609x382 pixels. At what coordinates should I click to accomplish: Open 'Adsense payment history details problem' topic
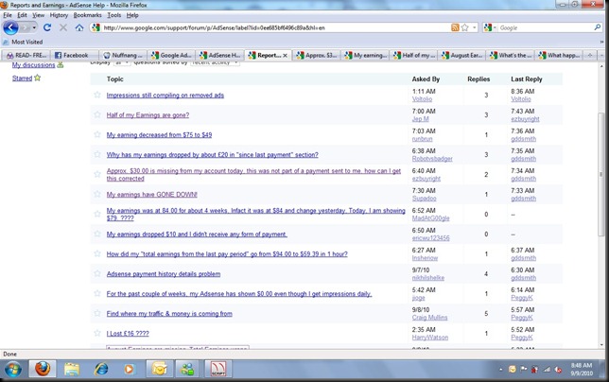click(163, 274)
